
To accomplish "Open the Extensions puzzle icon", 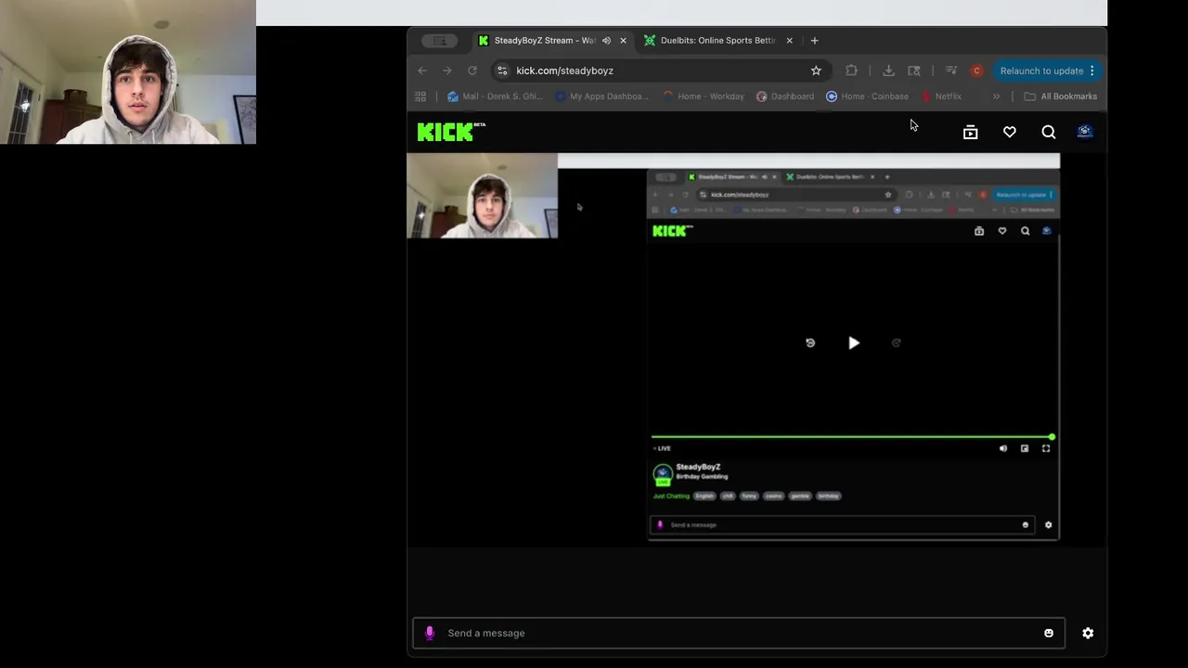I will (x=851, y=71).
